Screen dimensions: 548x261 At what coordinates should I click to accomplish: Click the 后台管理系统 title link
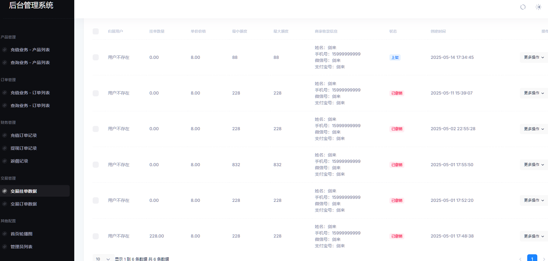point(31,5)
